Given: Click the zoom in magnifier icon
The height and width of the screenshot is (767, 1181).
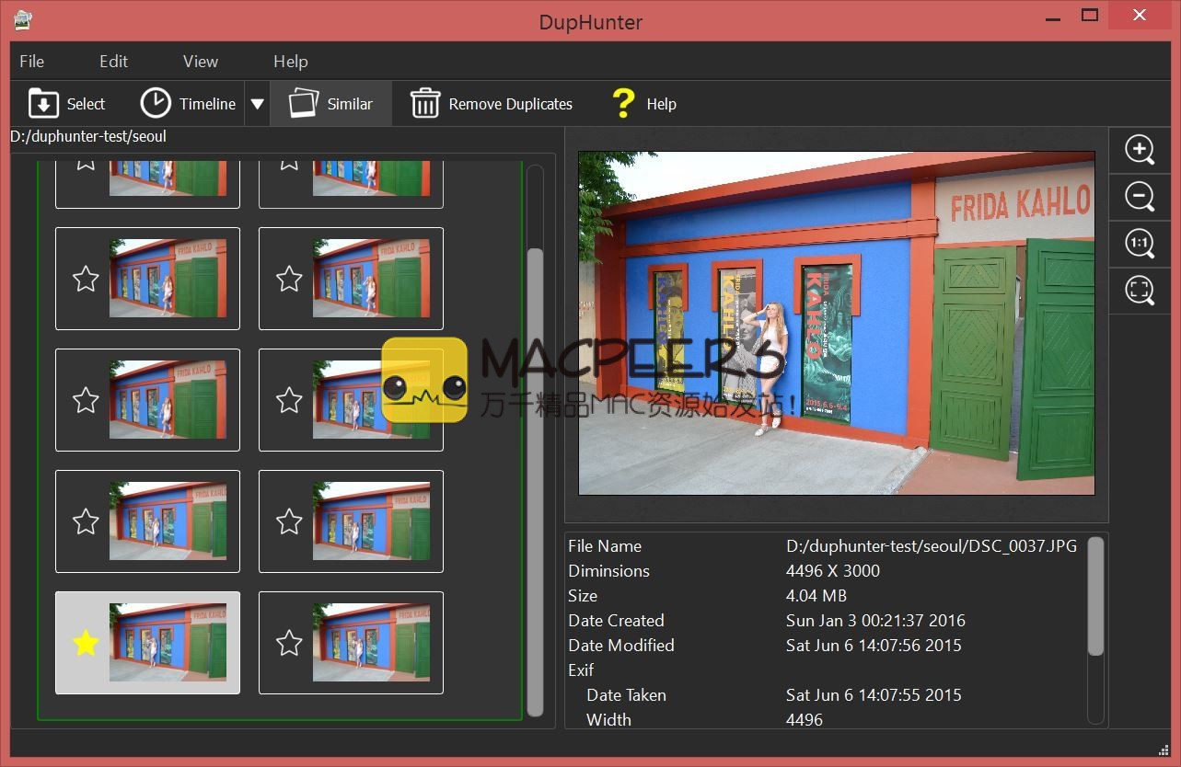Looking at the screenshot, I should tap(1139, 150).
